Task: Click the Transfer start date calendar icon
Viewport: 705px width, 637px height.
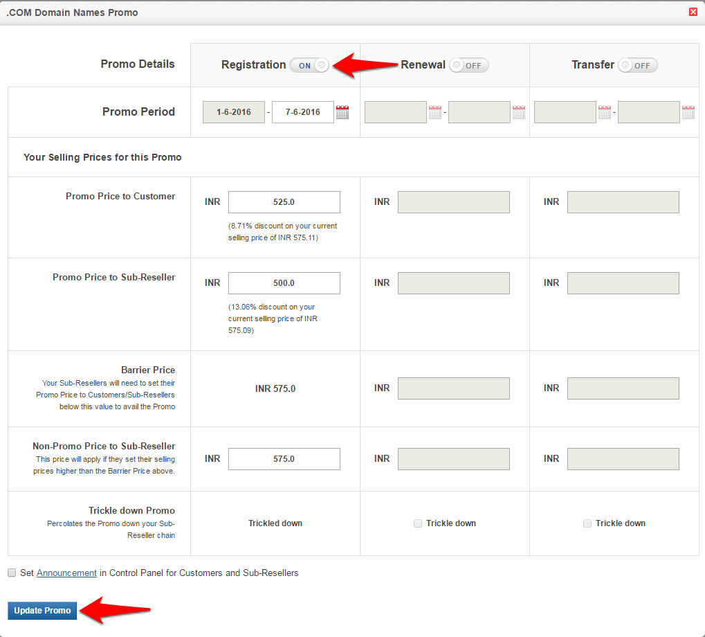Action: pyautogui.click(x=604, y=112)
